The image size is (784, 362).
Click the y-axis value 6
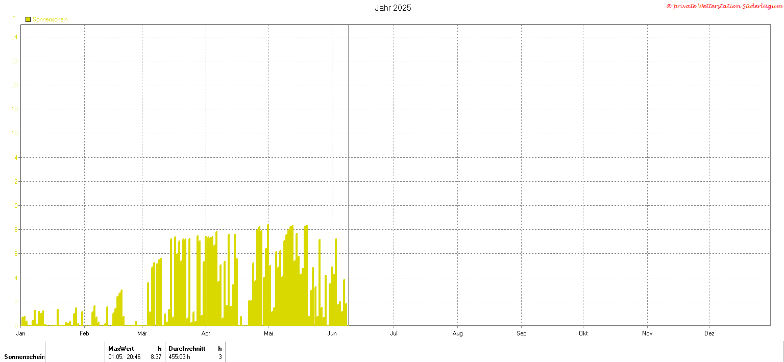coord(16,254)
